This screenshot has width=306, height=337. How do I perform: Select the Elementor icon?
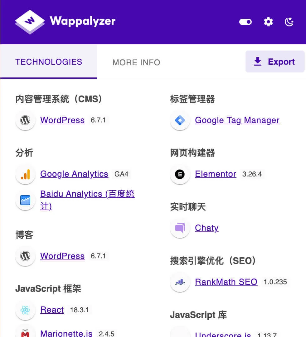pyautogui.click(x=180, y=174)
